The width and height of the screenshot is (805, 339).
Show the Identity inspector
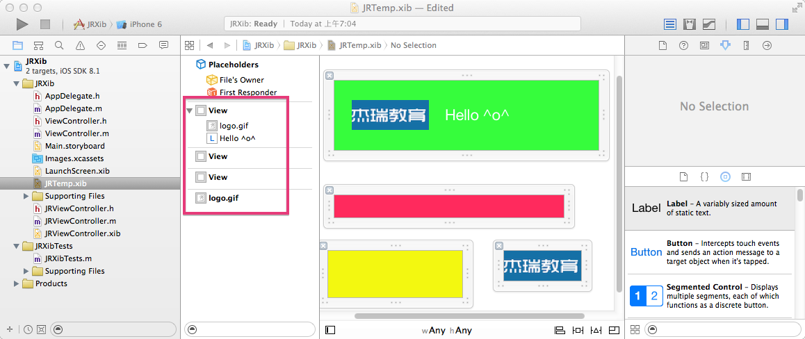[x=704, y=45]
